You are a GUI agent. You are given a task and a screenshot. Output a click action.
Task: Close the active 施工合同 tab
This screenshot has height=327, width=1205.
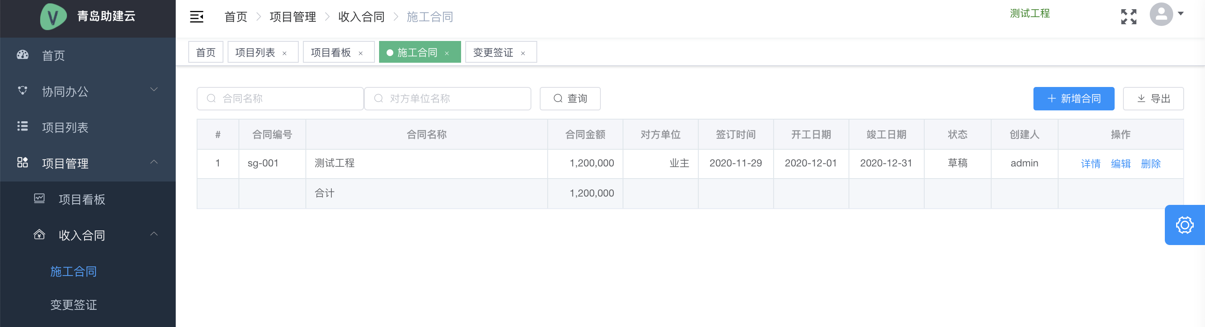[447, 54]
